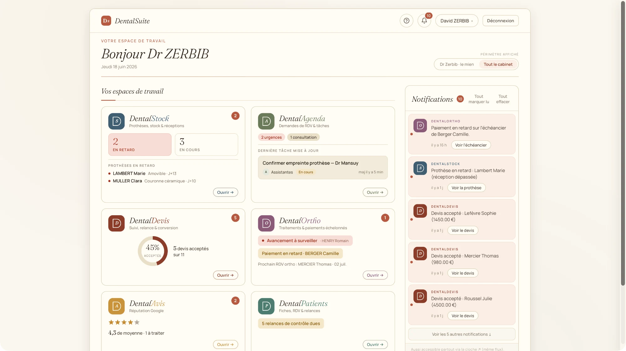Click the Notifications count badge 10

coord(460,99)
